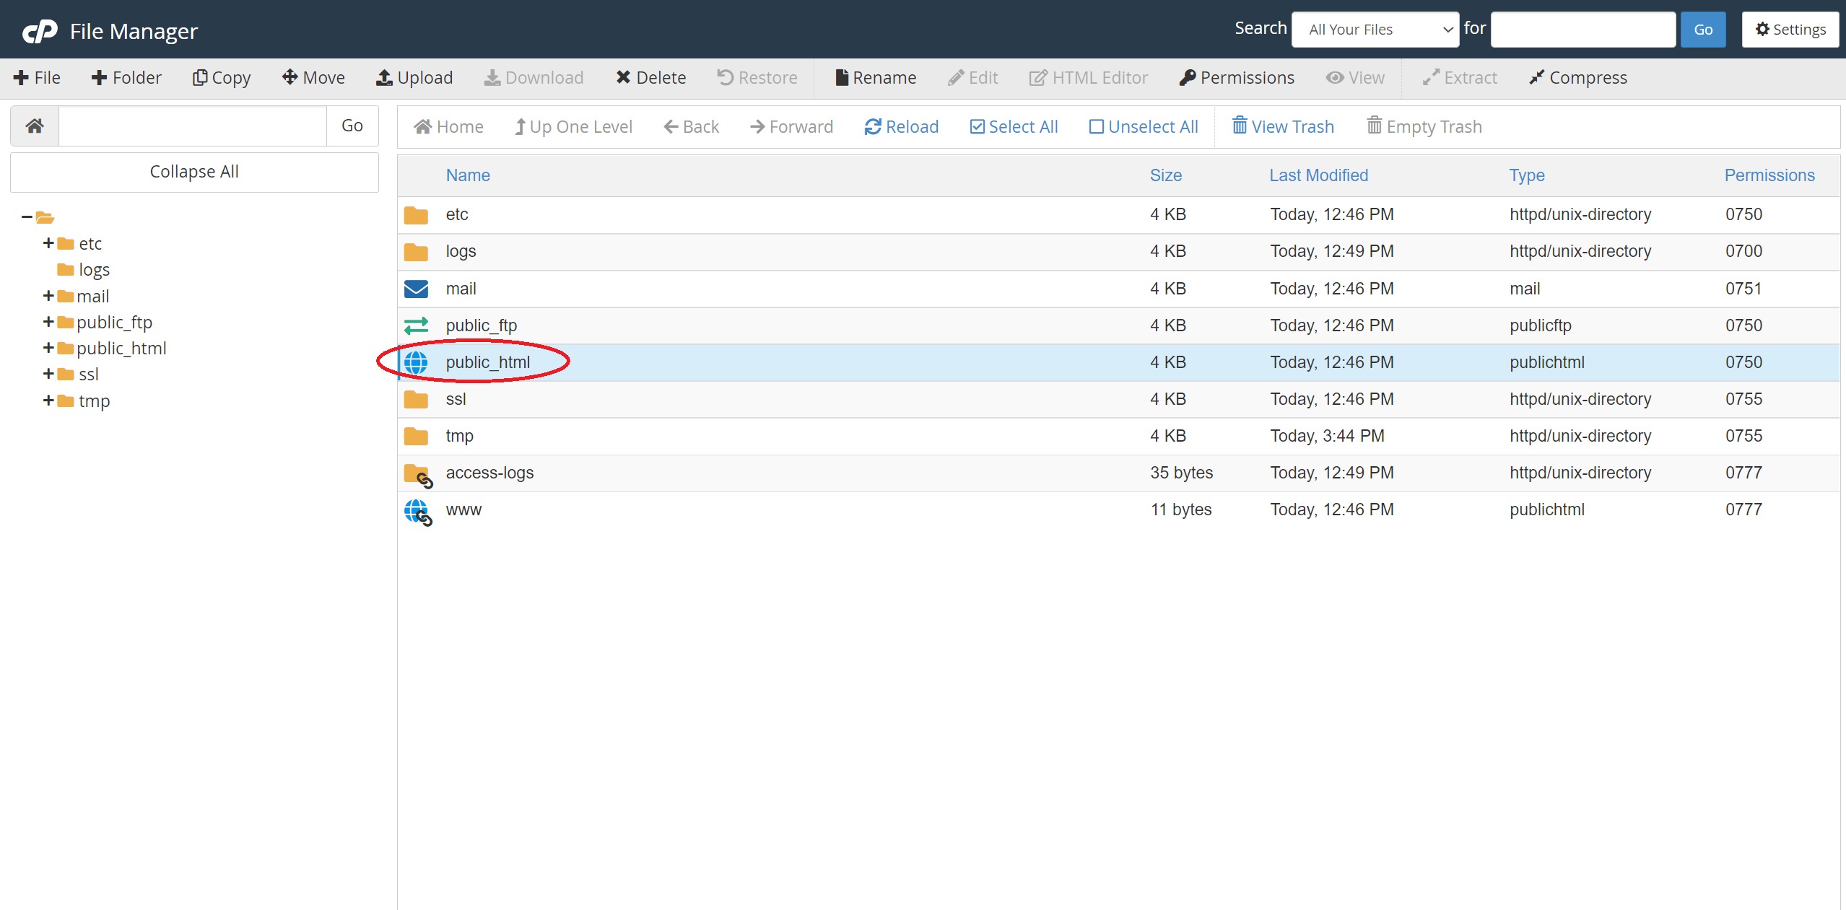Screen dimensions: 1846x910
Task: Delete the selected item
Action: pyautogui.click(x=650, y=77)
